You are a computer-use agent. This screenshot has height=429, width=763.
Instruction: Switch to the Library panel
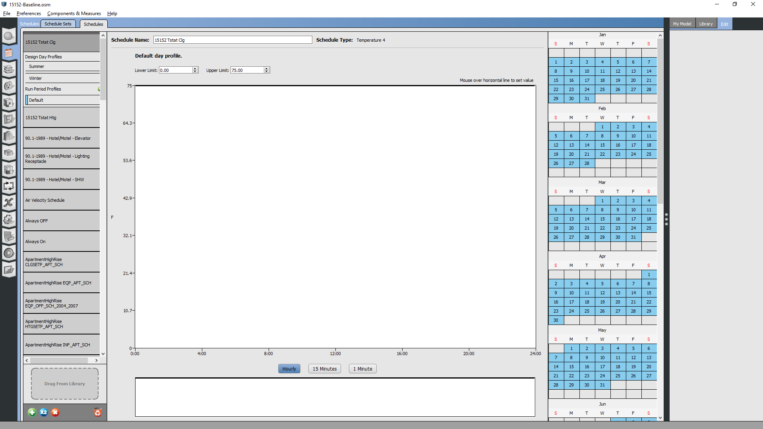[x=706, y=23]
